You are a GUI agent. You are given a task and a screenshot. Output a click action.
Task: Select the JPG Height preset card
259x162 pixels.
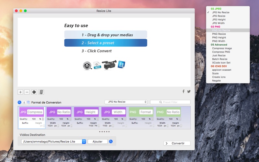click(87, 112)
